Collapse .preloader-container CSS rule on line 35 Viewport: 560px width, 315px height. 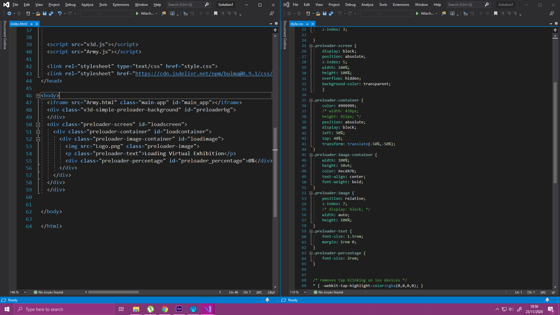311,100
